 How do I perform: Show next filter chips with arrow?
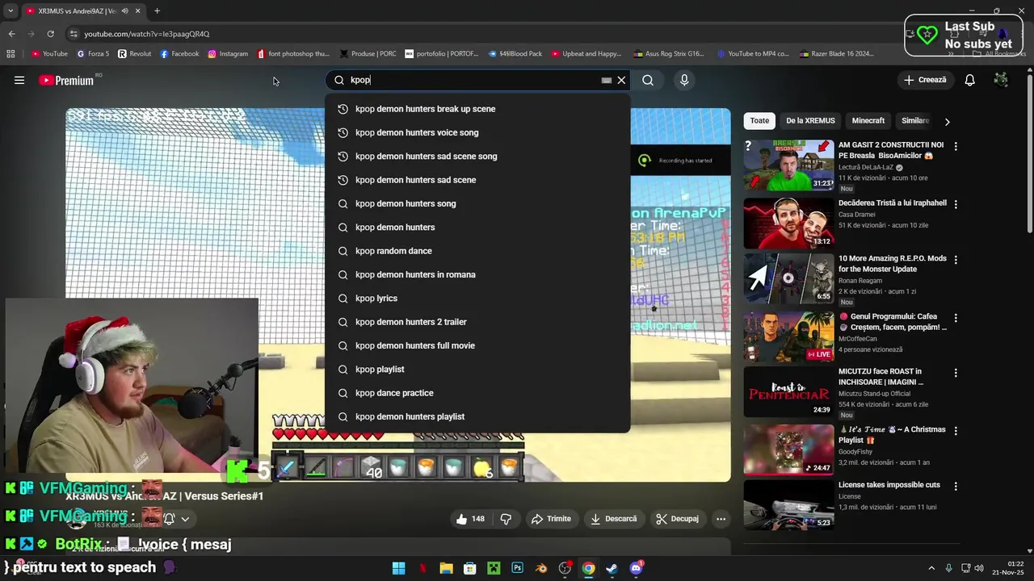(947, 121)
